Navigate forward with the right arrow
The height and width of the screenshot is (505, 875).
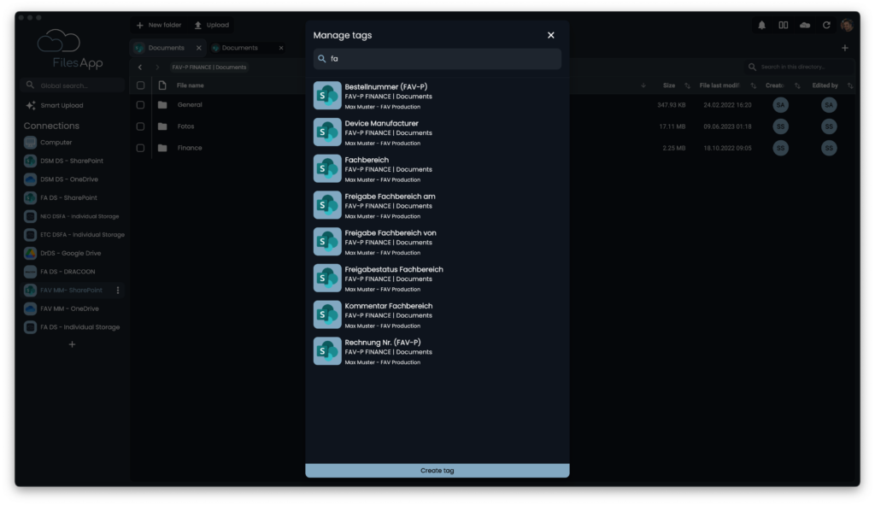click(x=157, y=67)
